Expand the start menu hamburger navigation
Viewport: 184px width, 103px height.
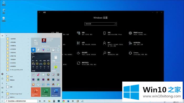click(x=2, y=36)
